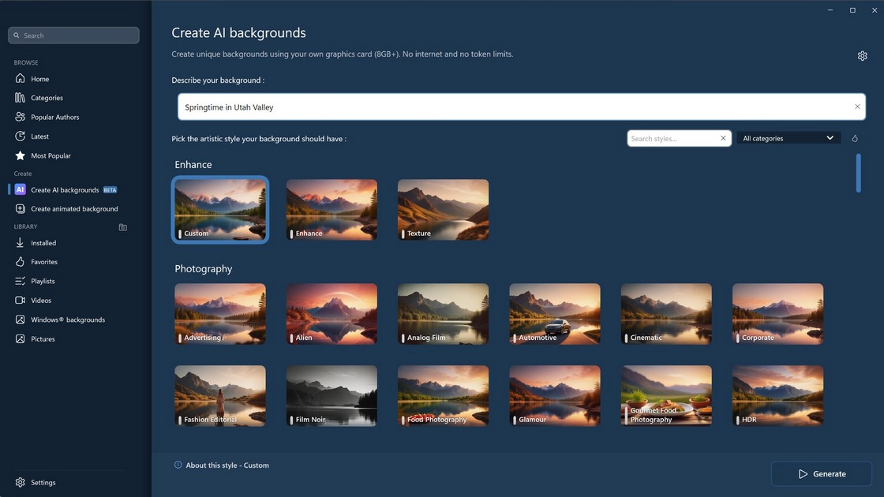This screenshot has height=497, width=884.
Task: Select the Popular Authors icon
Action: click(x=21, y=117)
